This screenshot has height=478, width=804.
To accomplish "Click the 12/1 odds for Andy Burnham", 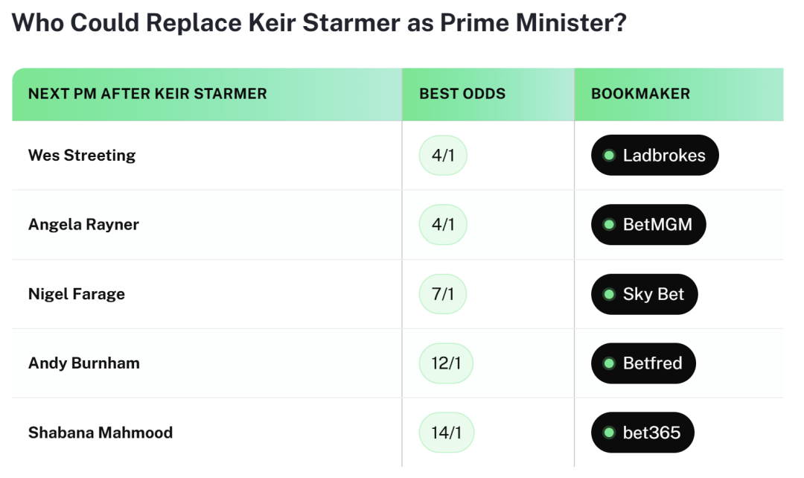I will tap(446, 363).
